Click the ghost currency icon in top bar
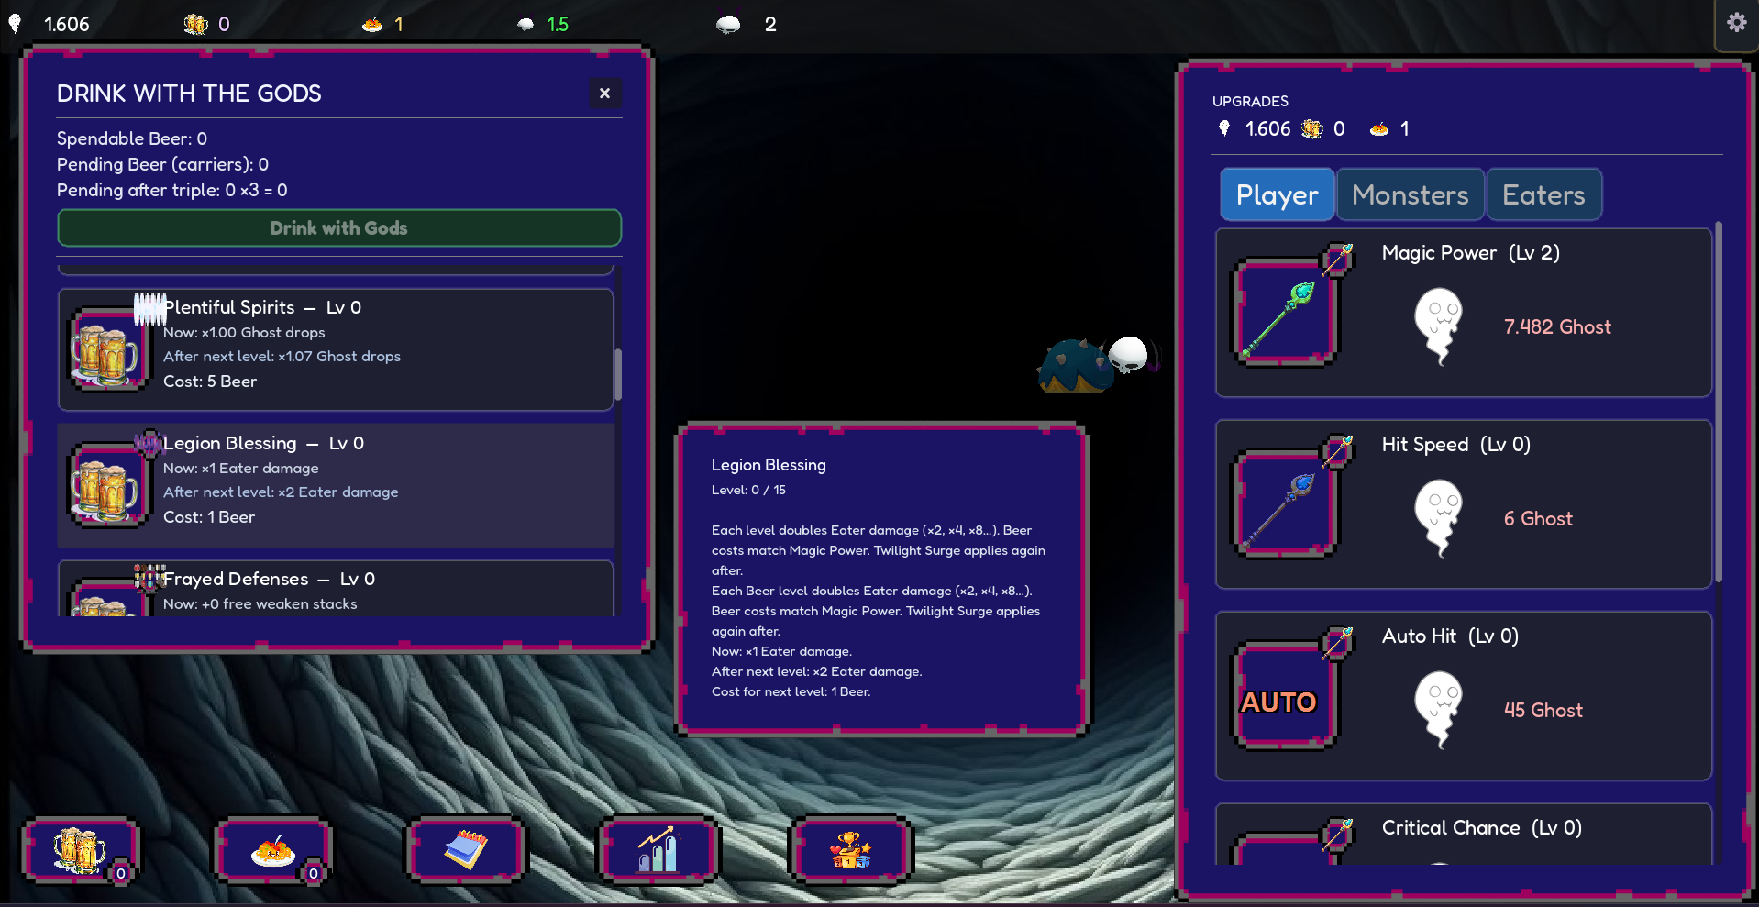The width and height of the screenshot is (1759, 907). (x=15, y=24)
